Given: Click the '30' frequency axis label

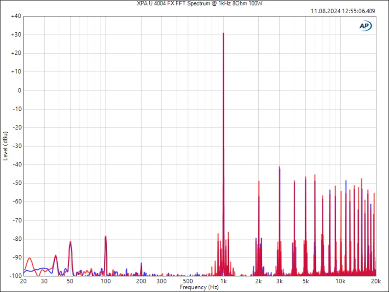Looking at the screenshot, I should (44, 281).
